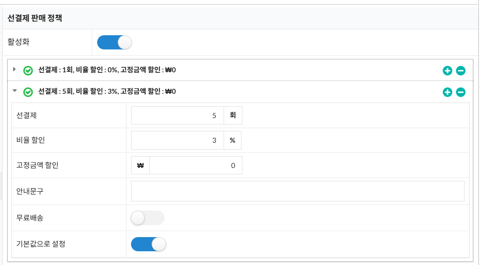This screenshot has height=265, width=482.
Task: Click the 비율 할인 percentage input
Action: pyautogui.click(x=177, y=141)
